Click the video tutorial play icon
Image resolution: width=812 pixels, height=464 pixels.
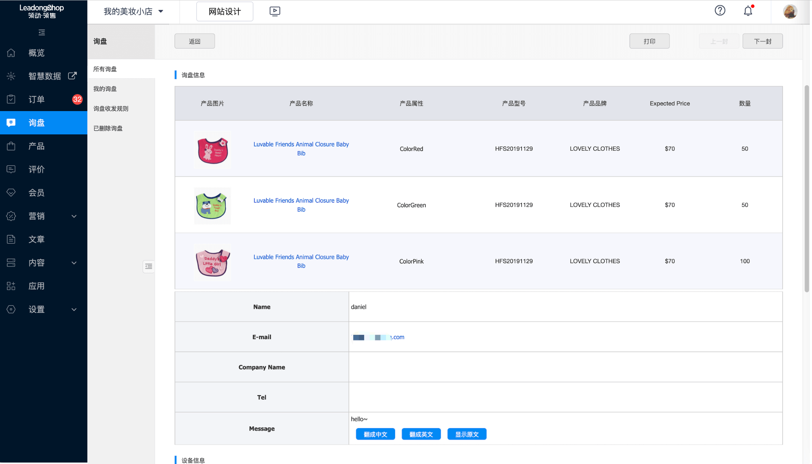click(275, 11)
